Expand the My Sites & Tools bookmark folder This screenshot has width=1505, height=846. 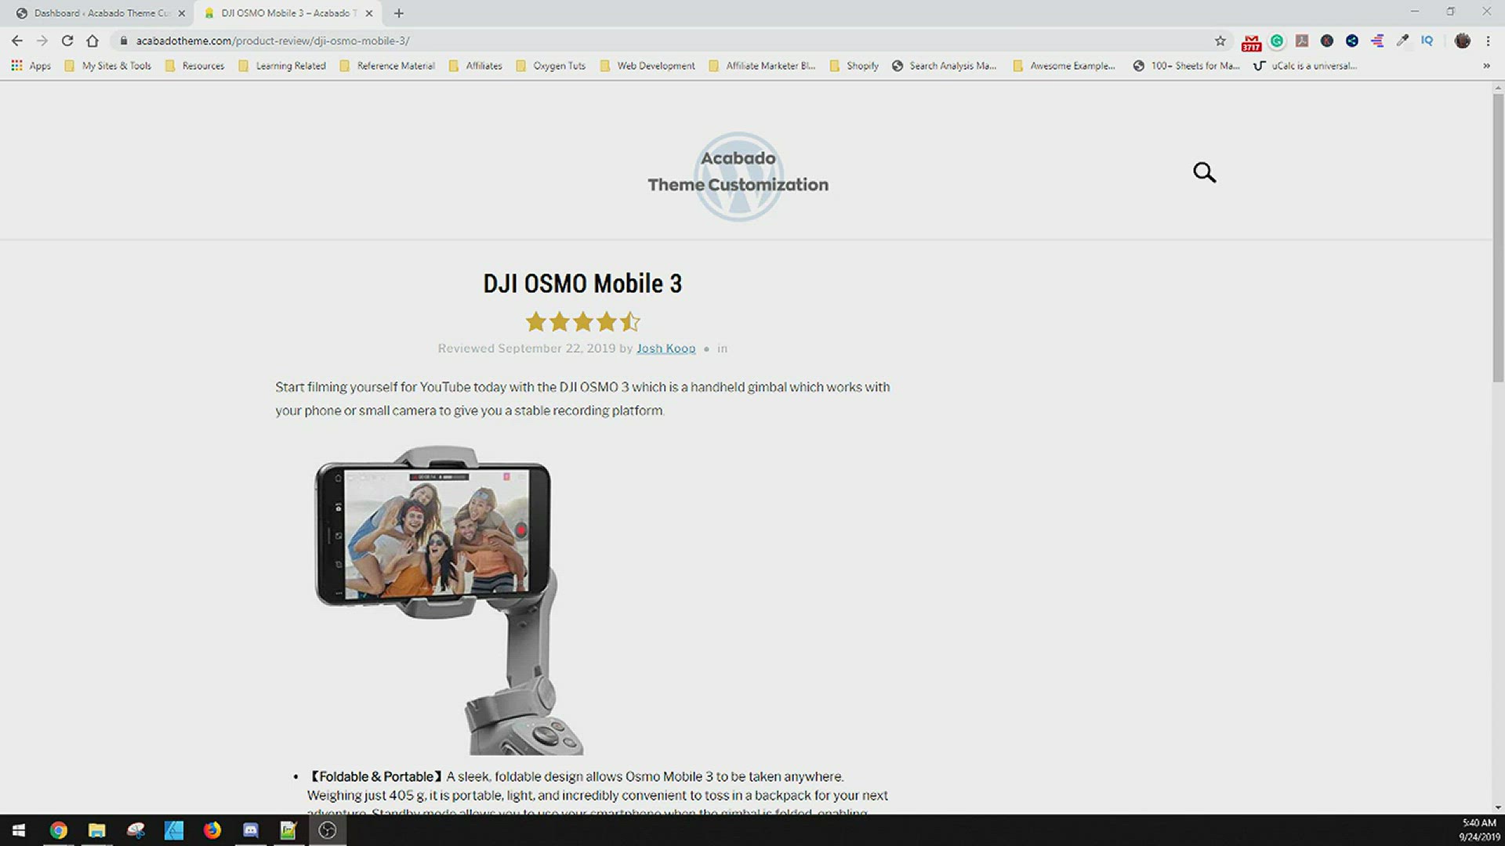tap(108, 66)
